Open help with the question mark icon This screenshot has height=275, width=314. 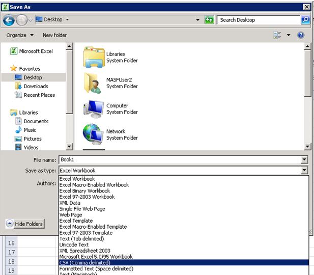(301, 35)
